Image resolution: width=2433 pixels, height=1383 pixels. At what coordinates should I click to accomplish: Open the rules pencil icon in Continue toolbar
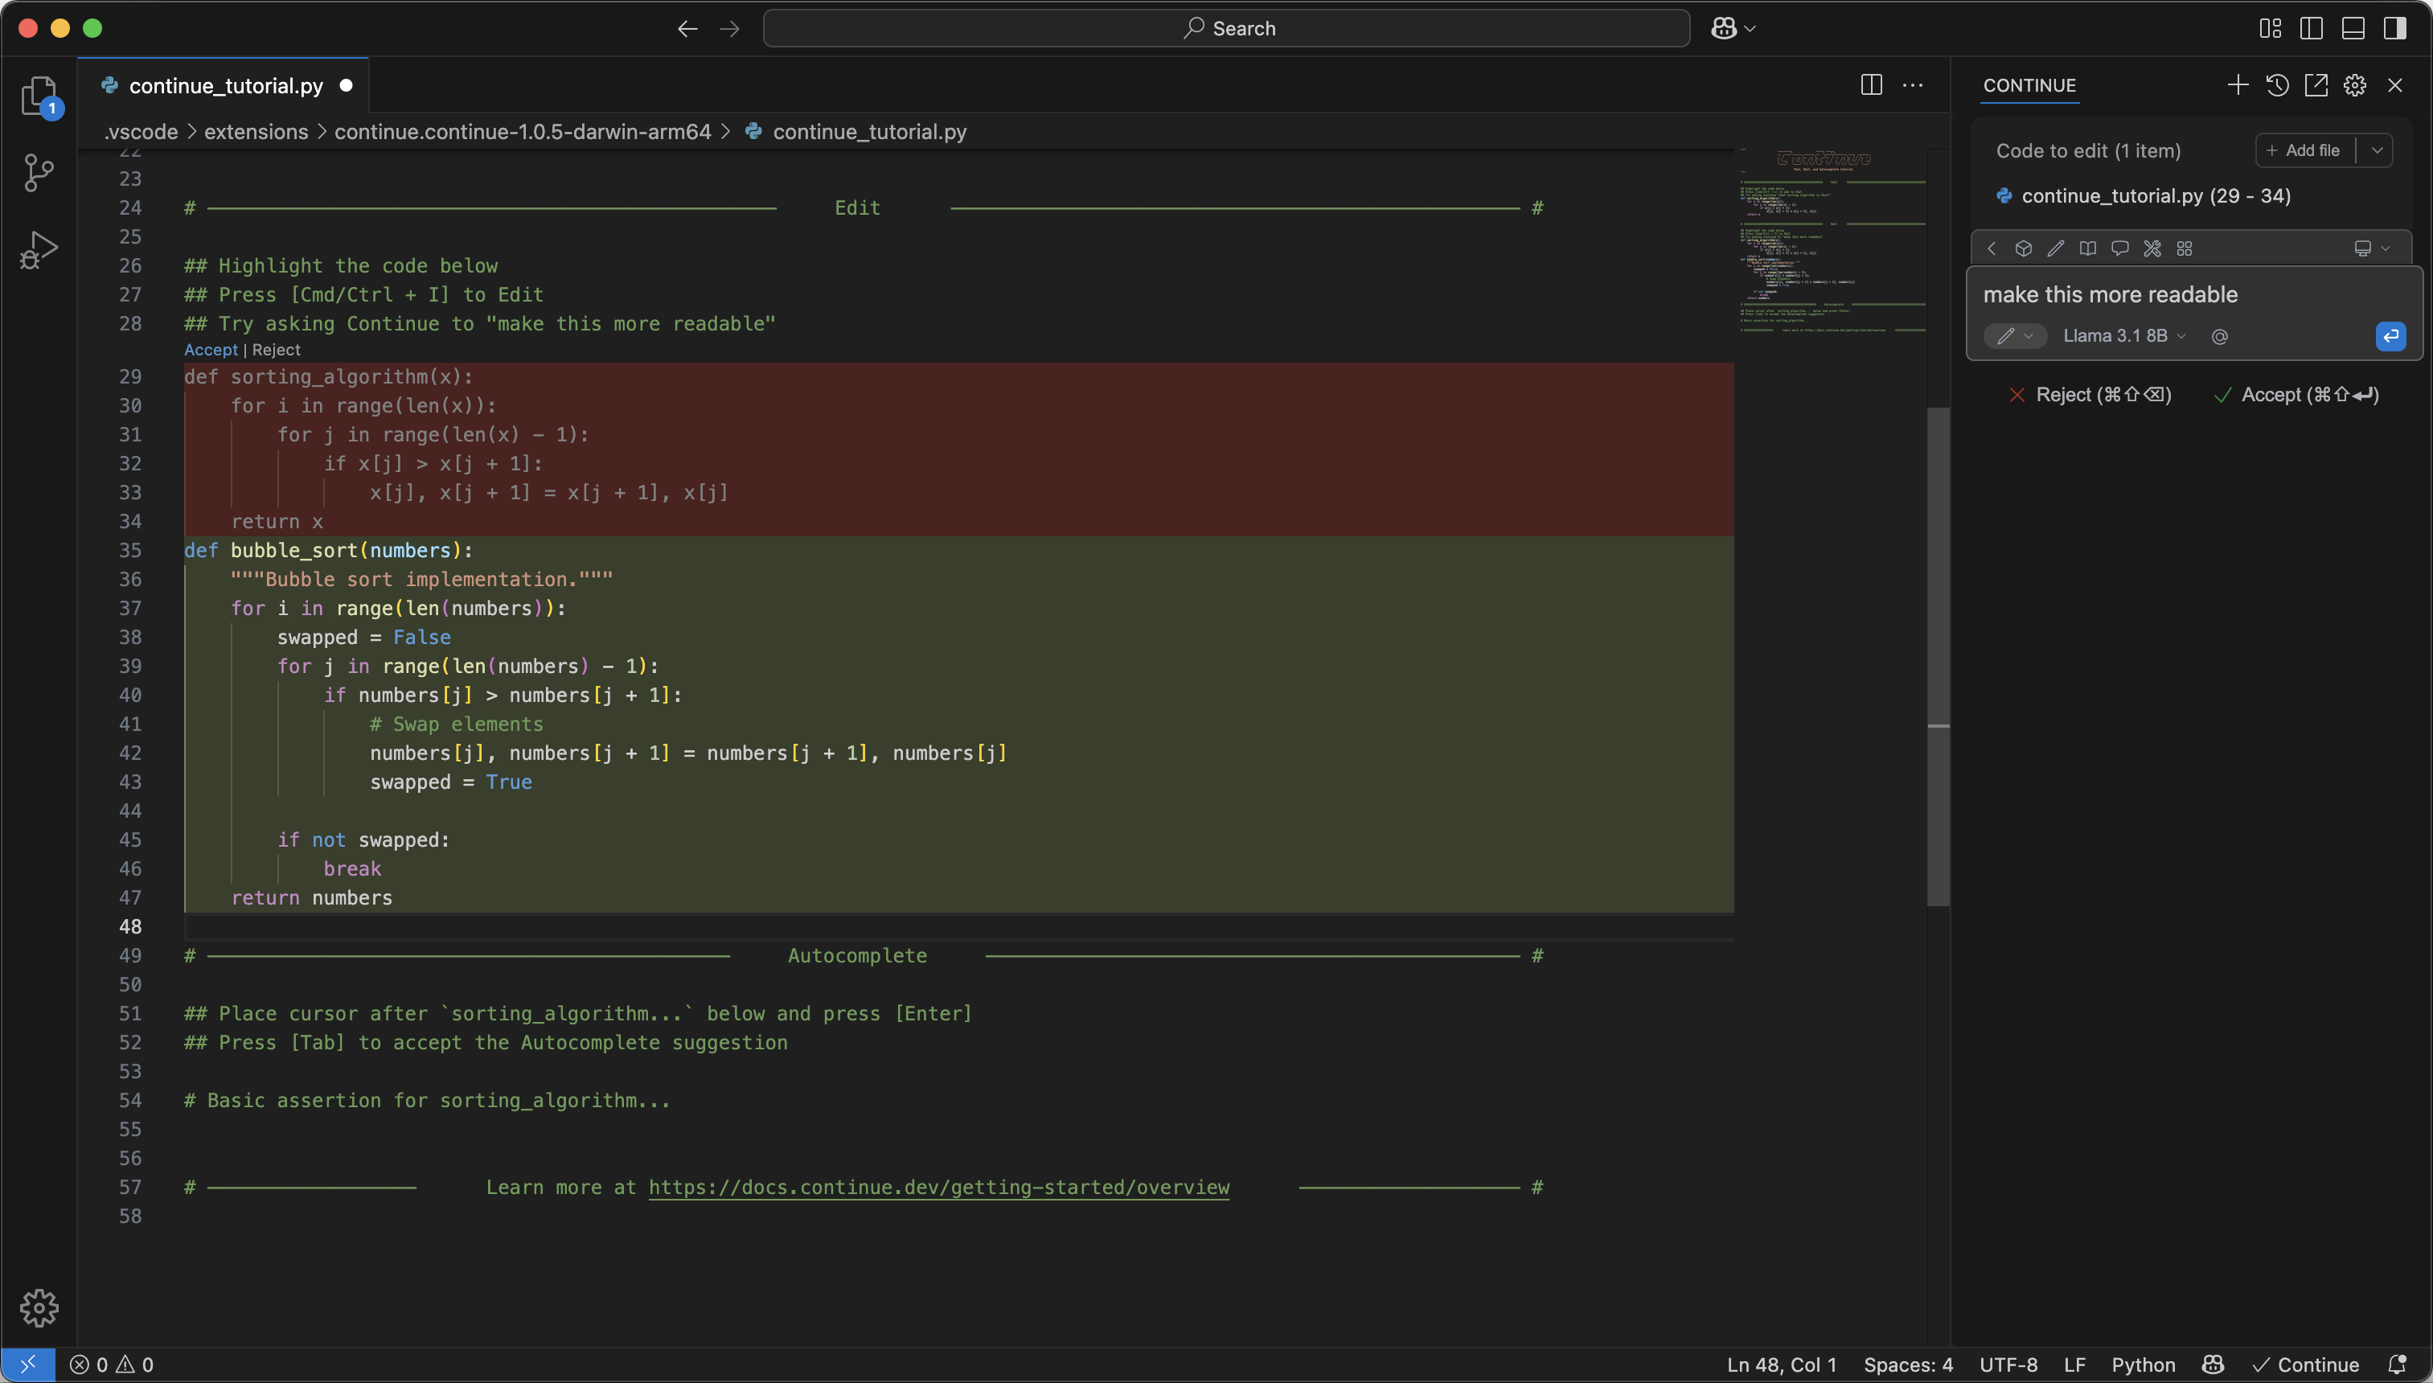click(x=2056, y=248)
